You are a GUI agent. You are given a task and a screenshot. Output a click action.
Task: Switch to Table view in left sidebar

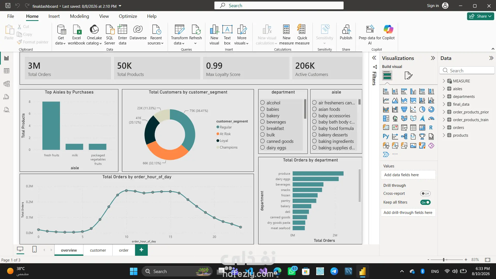(6, 71)
